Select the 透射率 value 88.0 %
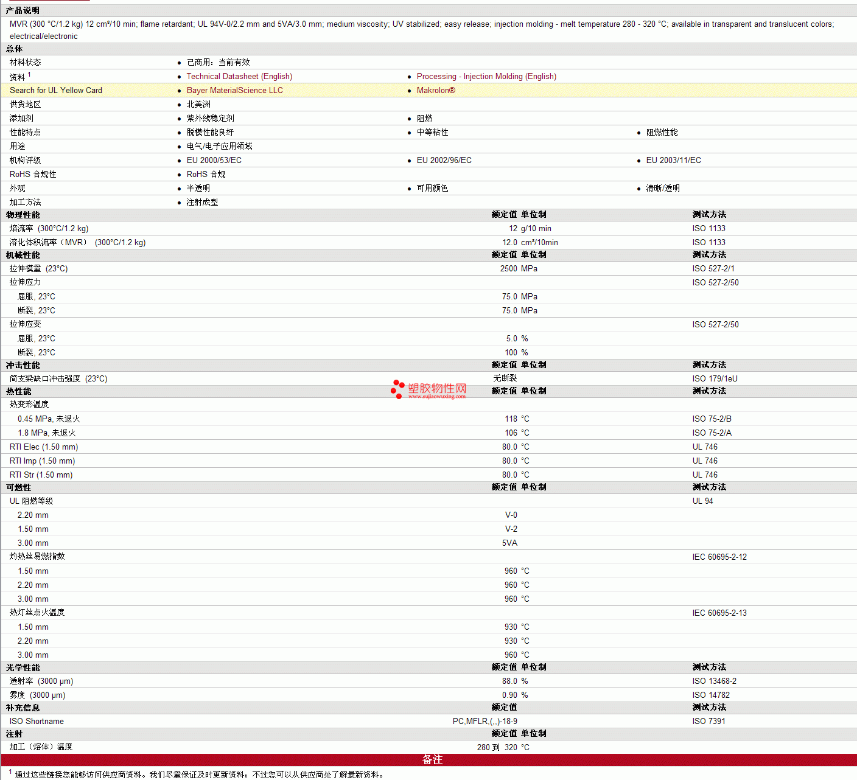The width and height of the screenshot is (857, 780). tap(515, 681)
